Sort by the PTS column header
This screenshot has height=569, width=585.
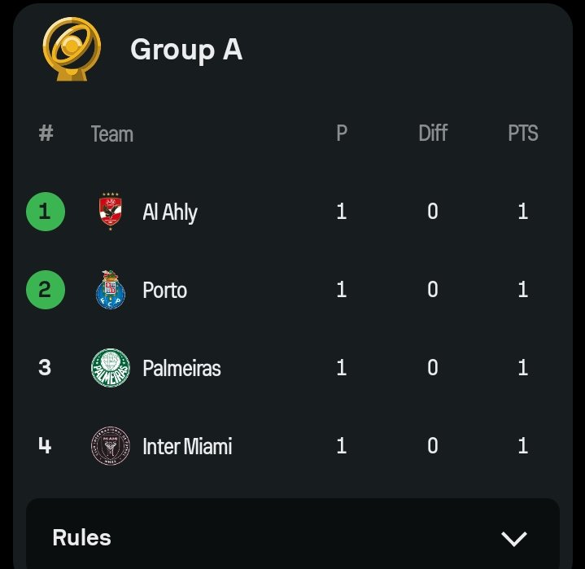[522, 133]
